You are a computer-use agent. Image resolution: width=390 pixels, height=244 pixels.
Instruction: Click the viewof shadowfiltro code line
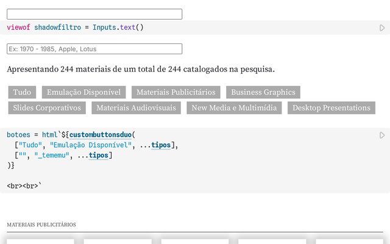pyautogui.click(x=75, y=27)
